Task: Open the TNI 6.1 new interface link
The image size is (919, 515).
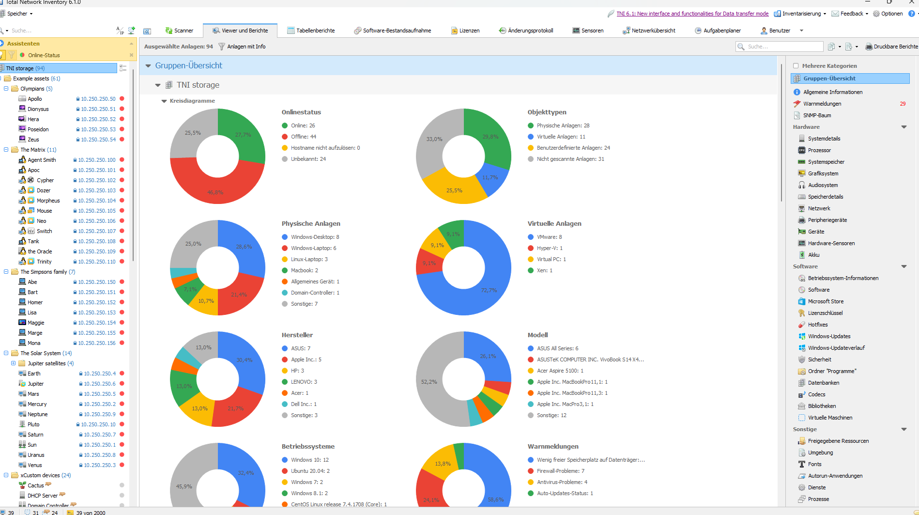Action: point(692,14)
